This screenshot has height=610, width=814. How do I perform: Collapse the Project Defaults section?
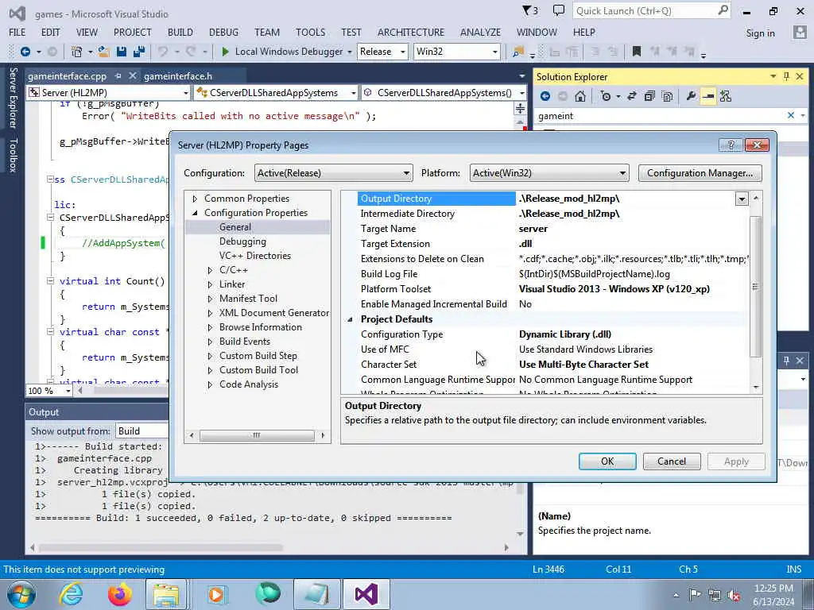coord(350,319)
